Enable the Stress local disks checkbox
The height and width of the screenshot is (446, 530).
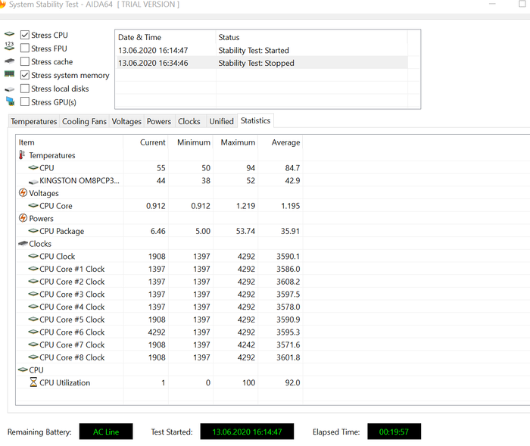(25, 89)
